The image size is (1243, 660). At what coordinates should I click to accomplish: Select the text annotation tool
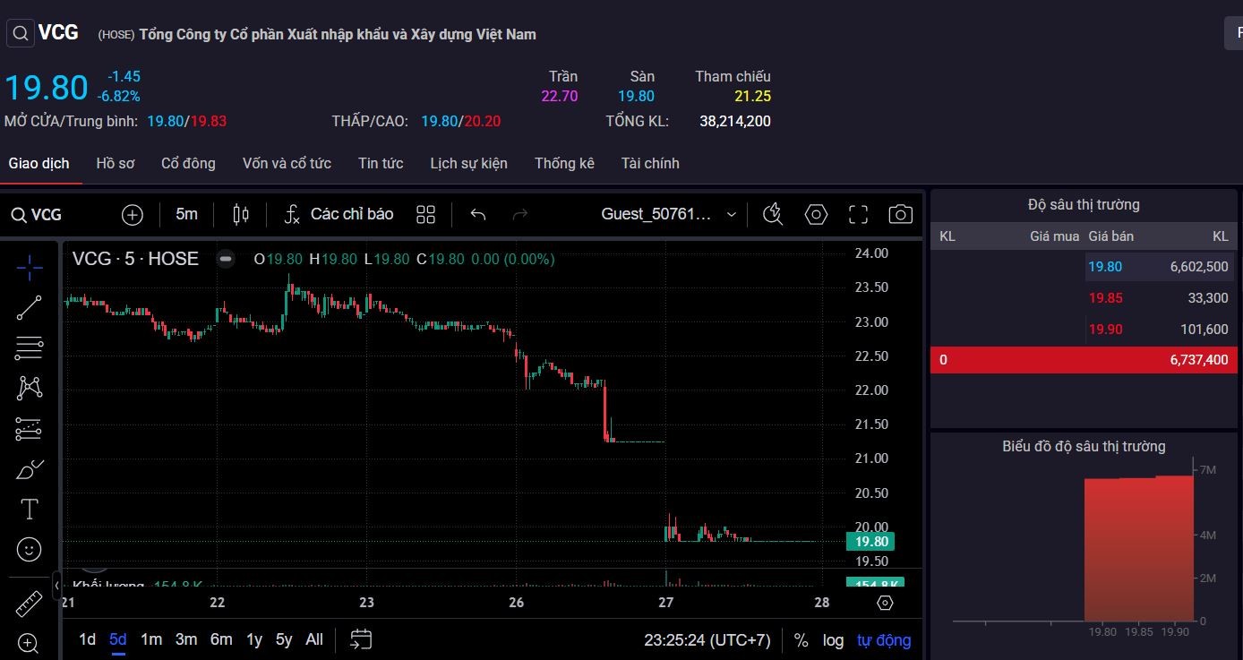pyautogui.click(x=29, y=510)
